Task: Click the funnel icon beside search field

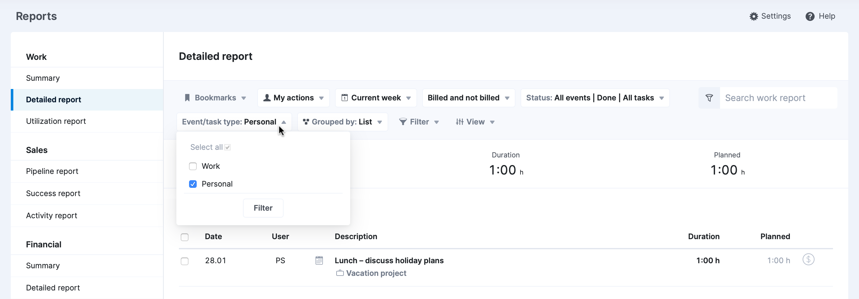Action: [709, 98]
